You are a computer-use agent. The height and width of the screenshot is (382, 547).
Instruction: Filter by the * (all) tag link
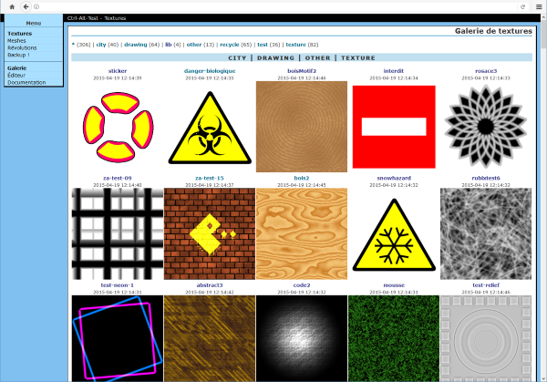point(73,45)
